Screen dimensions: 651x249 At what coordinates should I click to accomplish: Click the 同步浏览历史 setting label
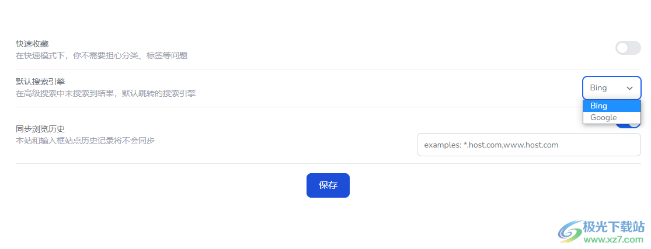coord(40,129)
